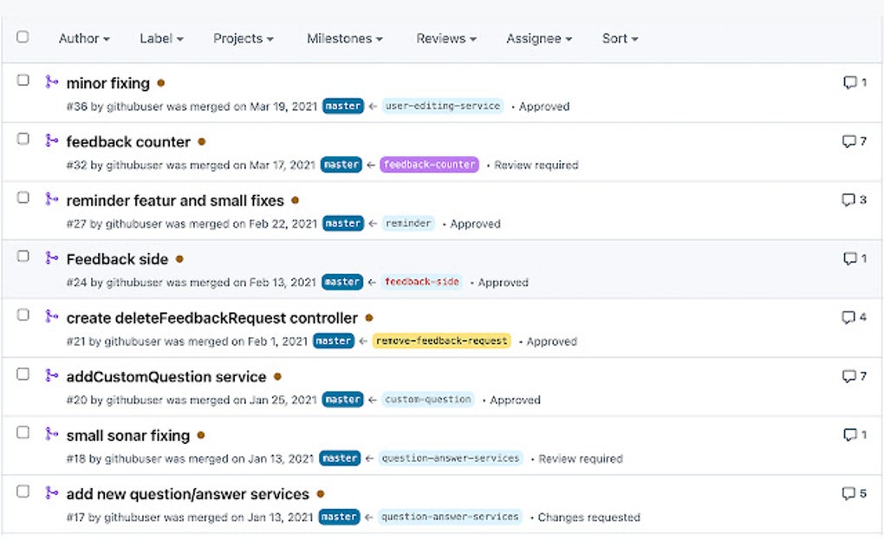Select the checkbox beside 'minor fixing'

[x=23, y=78]
